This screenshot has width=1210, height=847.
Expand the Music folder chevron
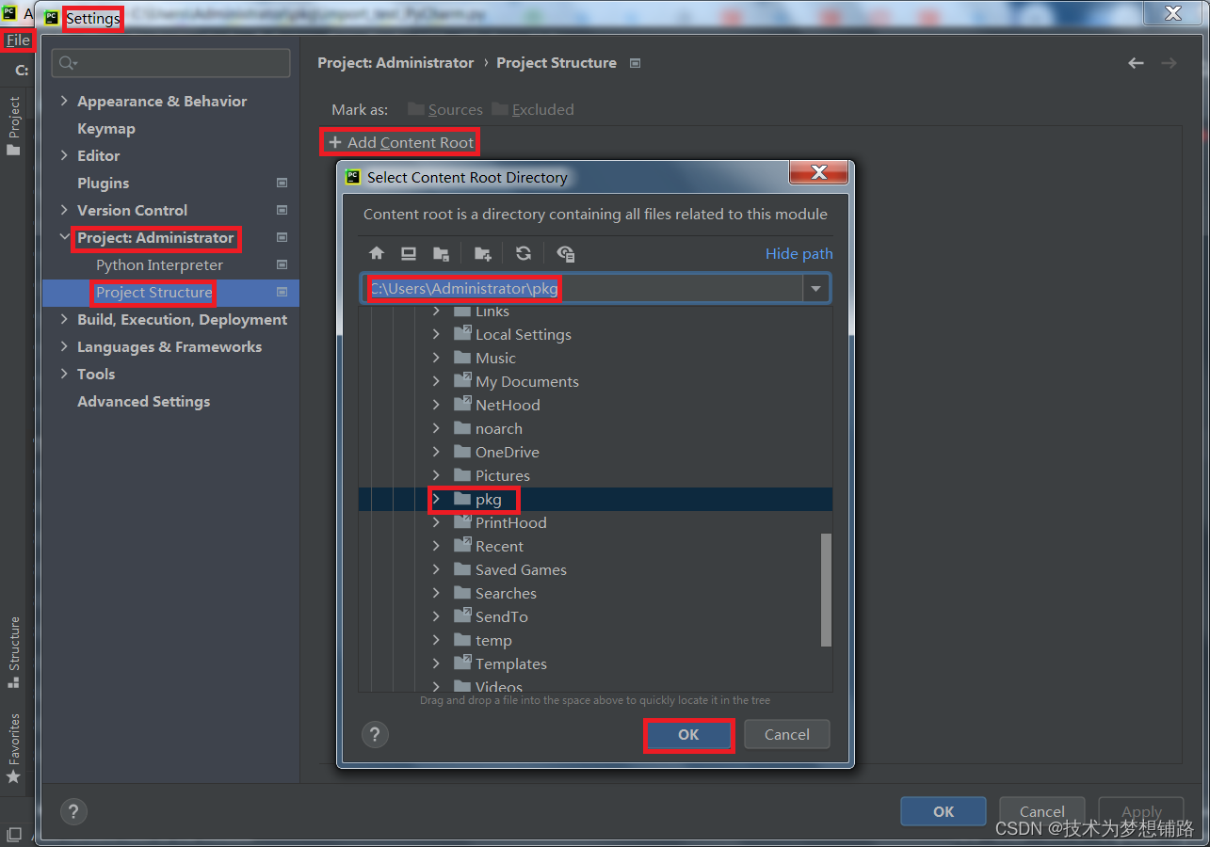(436, 358)
